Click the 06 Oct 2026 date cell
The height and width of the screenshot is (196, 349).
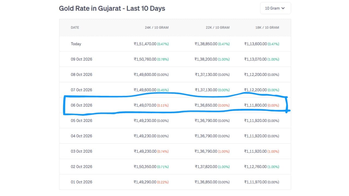[82, 105]
